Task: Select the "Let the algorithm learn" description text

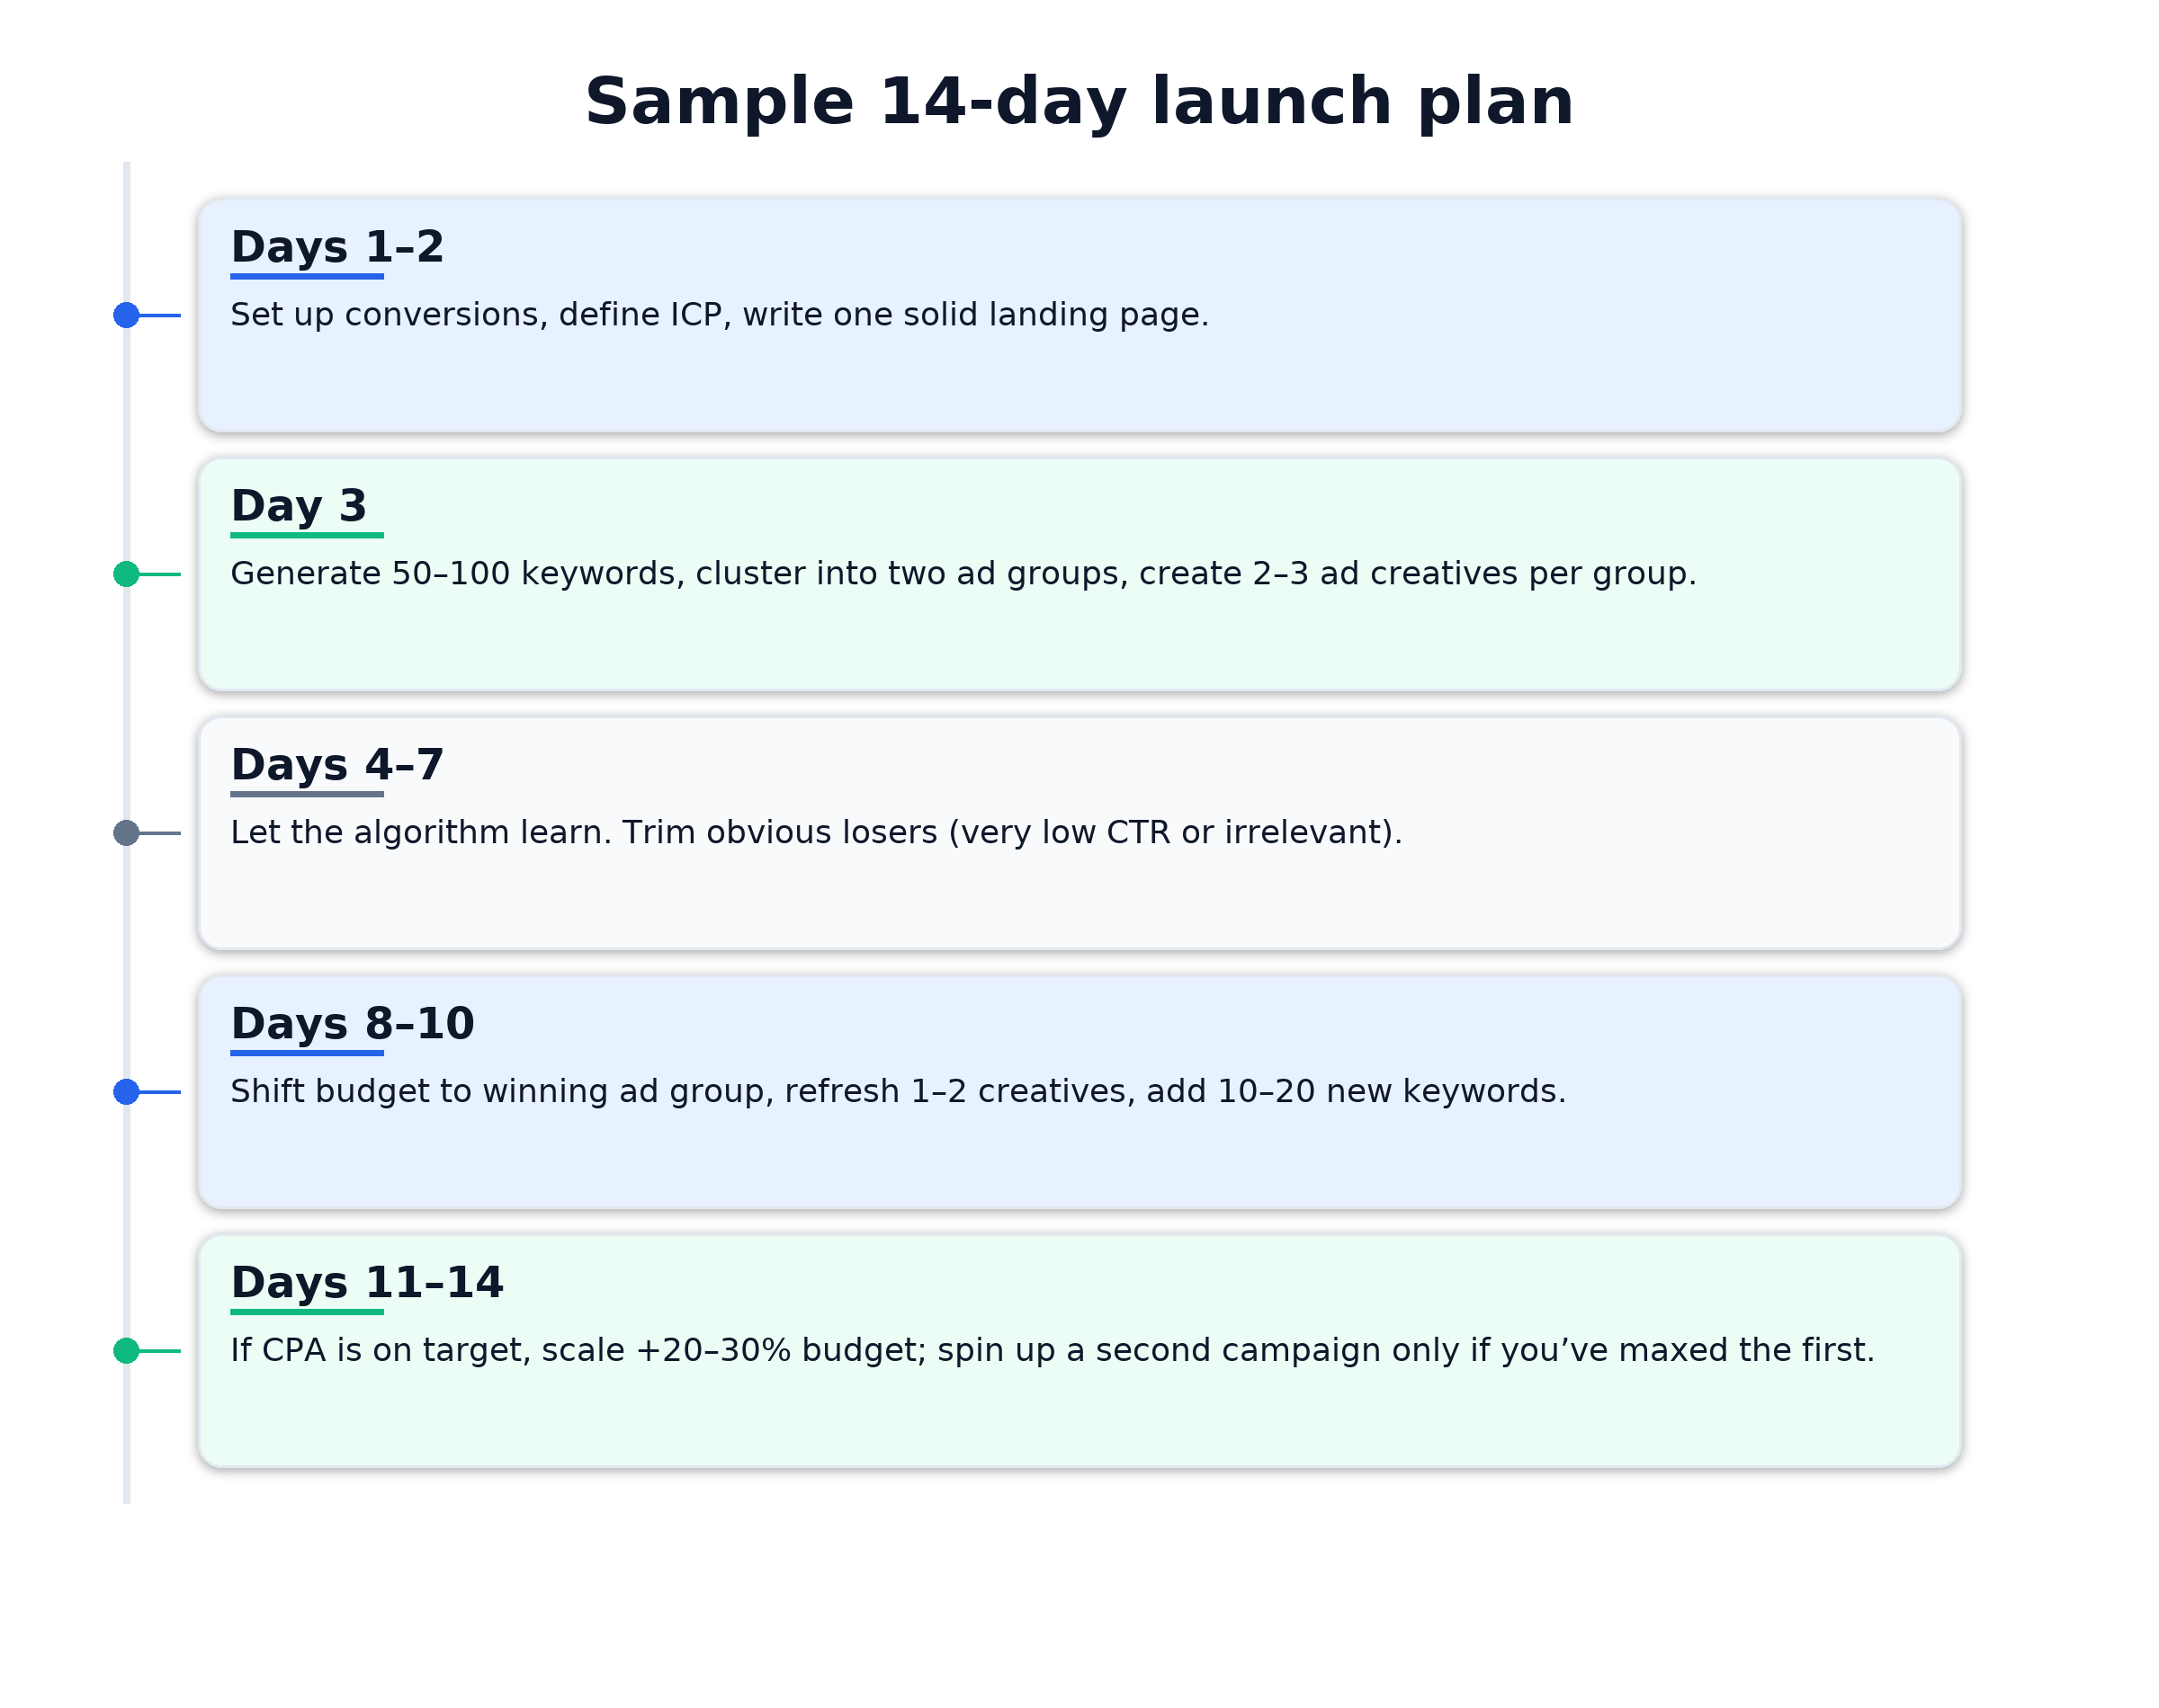Action: [x=817, y=833]
